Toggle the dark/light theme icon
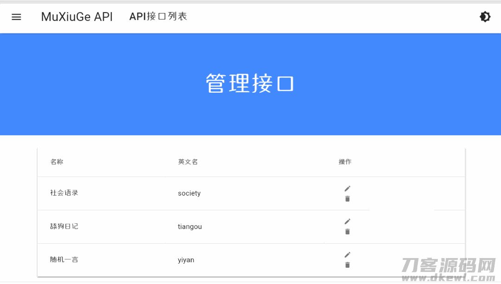The height and width of the screenshot is (284, 501). (485, 17)
